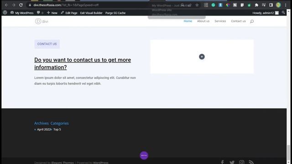Click the Lorem ipsum paragraph text
Screen dimensions: 292x164
click(x=85, y=81)
